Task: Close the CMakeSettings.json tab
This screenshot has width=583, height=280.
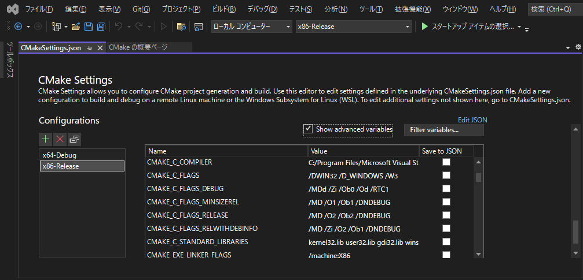Action: (100, 48)
